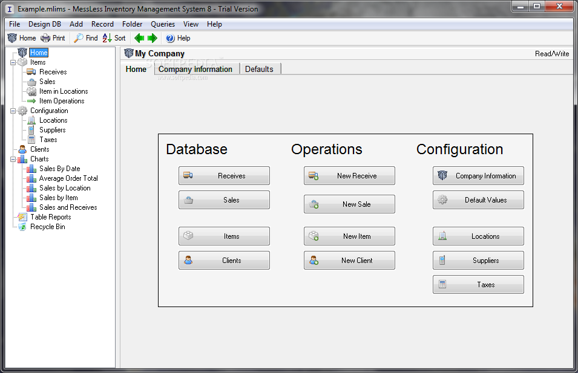Image resolution: width=578 pixels, height=373 pixels.
Task: Click the Recycle Bin icon in tree
Action: tap(22, 227)
